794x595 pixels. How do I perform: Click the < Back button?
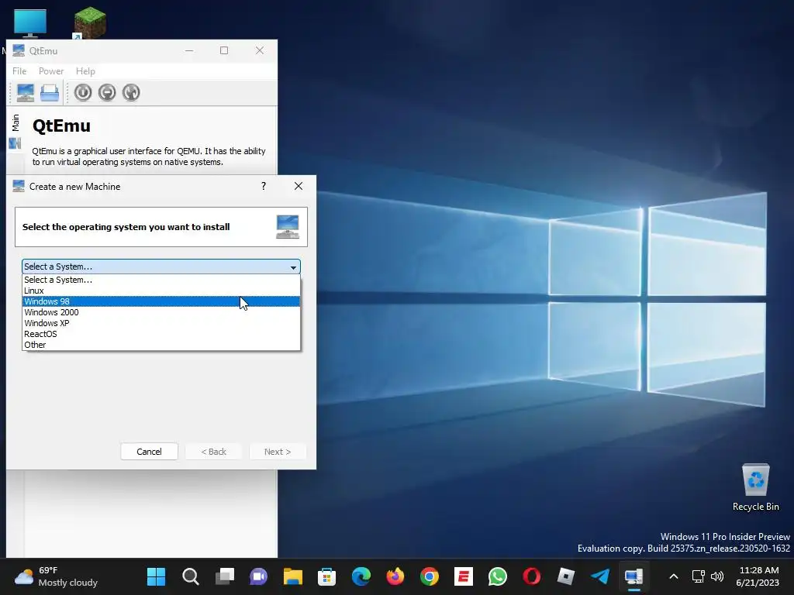(214, 452)
